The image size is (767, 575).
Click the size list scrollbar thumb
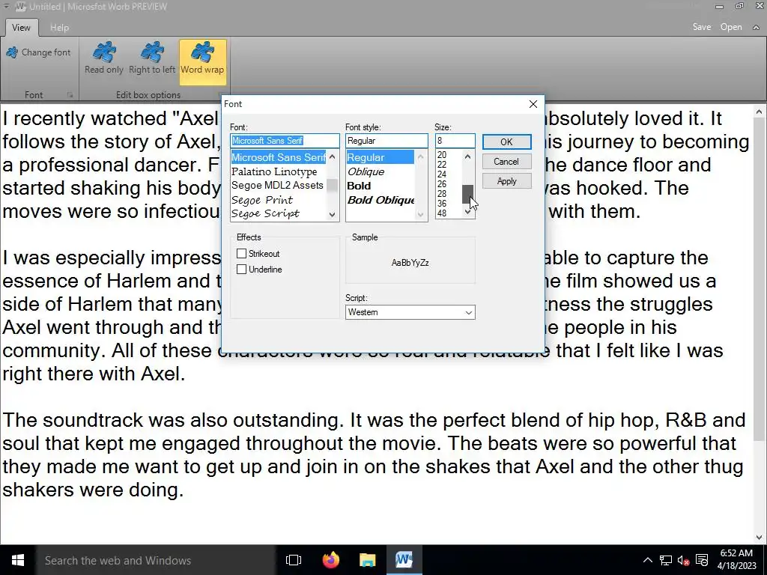467,194
